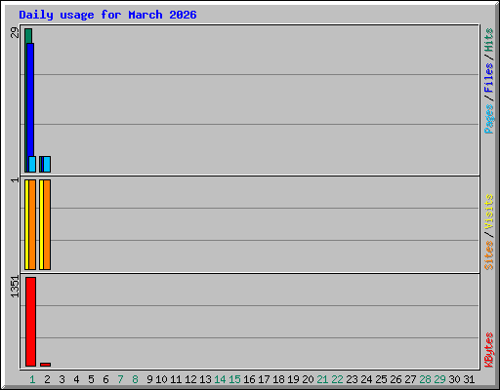Click day 3 on the x-axis

tap(62, 379)
